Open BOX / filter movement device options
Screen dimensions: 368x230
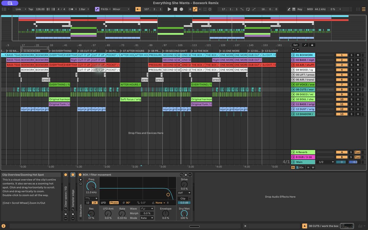(190, 175)
